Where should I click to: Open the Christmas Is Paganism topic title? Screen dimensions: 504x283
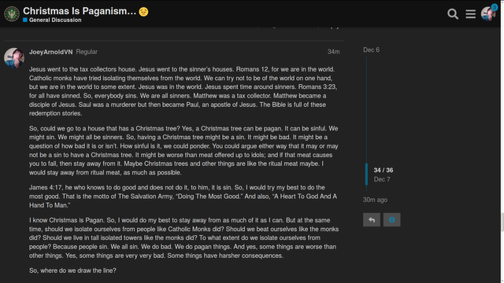pos(80,11)
